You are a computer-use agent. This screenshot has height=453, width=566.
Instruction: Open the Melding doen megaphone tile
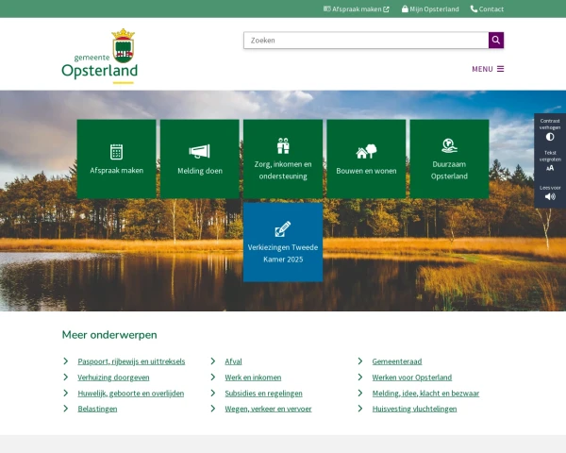tap(200, 159)
